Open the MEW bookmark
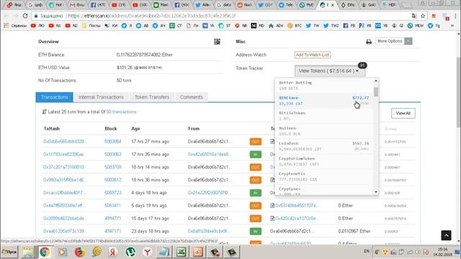Viewport: 461px width, 259px height. (x=416, y=26)
